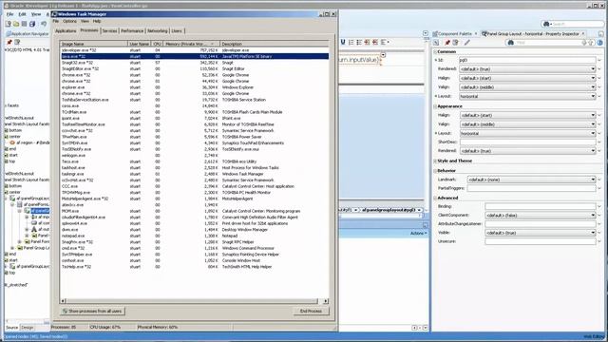Image resolution: width=608 pixels, height=342 pixels.
Task: Sort processes by CPU column
Action: coord(157,44)
